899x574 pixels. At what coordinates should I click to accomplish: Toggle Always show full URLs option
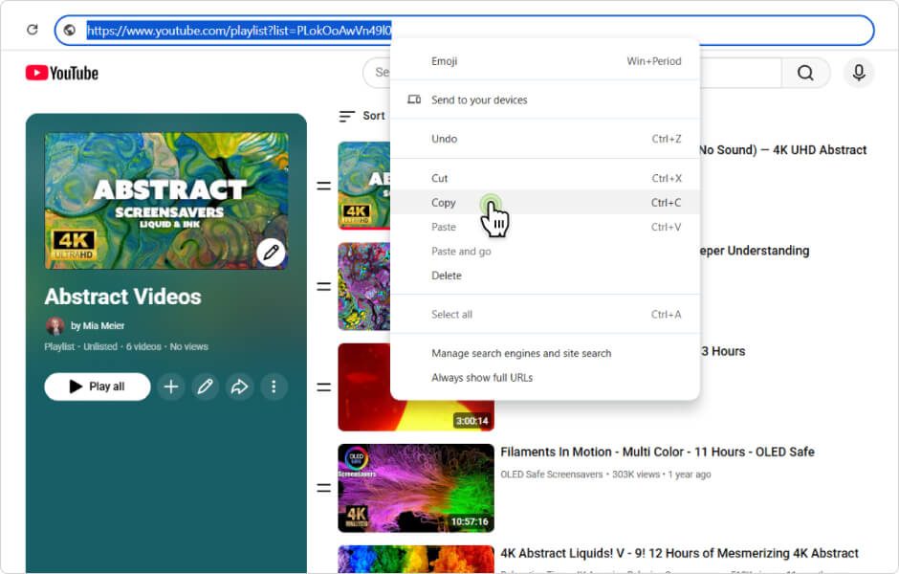pyautogui.click(x=482, y=378)
